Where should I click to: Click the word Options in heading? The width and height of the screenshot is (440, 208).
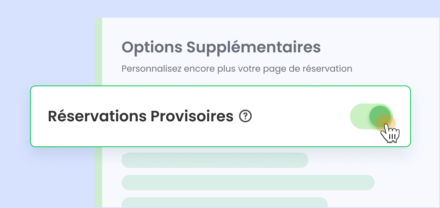click(152, 47)
